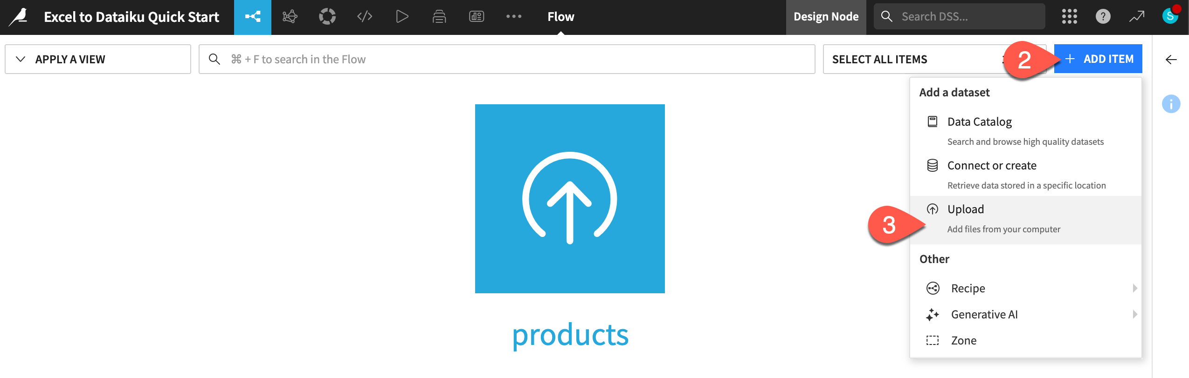1189x378 pixels.
Task: Select Connect or create menu entry
Action: 1025,175
